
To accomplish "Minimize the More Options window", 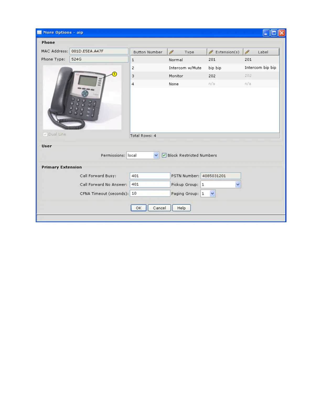I will 266,33.
